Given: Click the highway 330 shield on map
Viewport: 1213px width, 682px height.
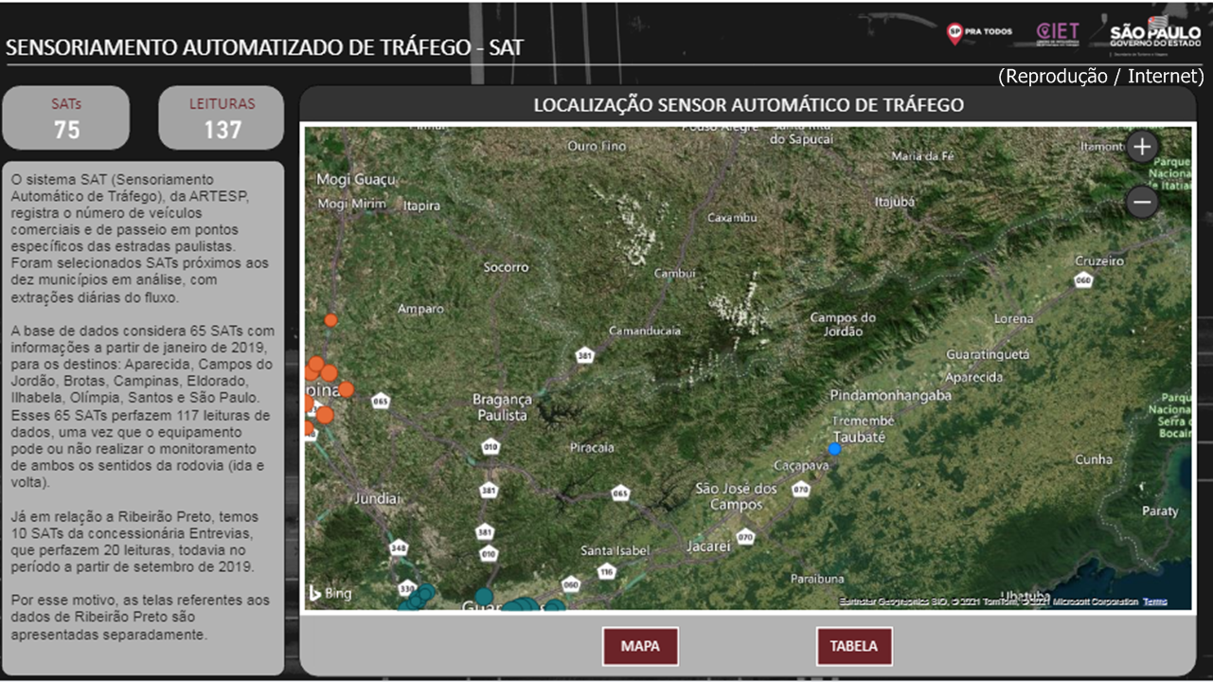Looking at the screenshot, I should click(x=407, y=587).
